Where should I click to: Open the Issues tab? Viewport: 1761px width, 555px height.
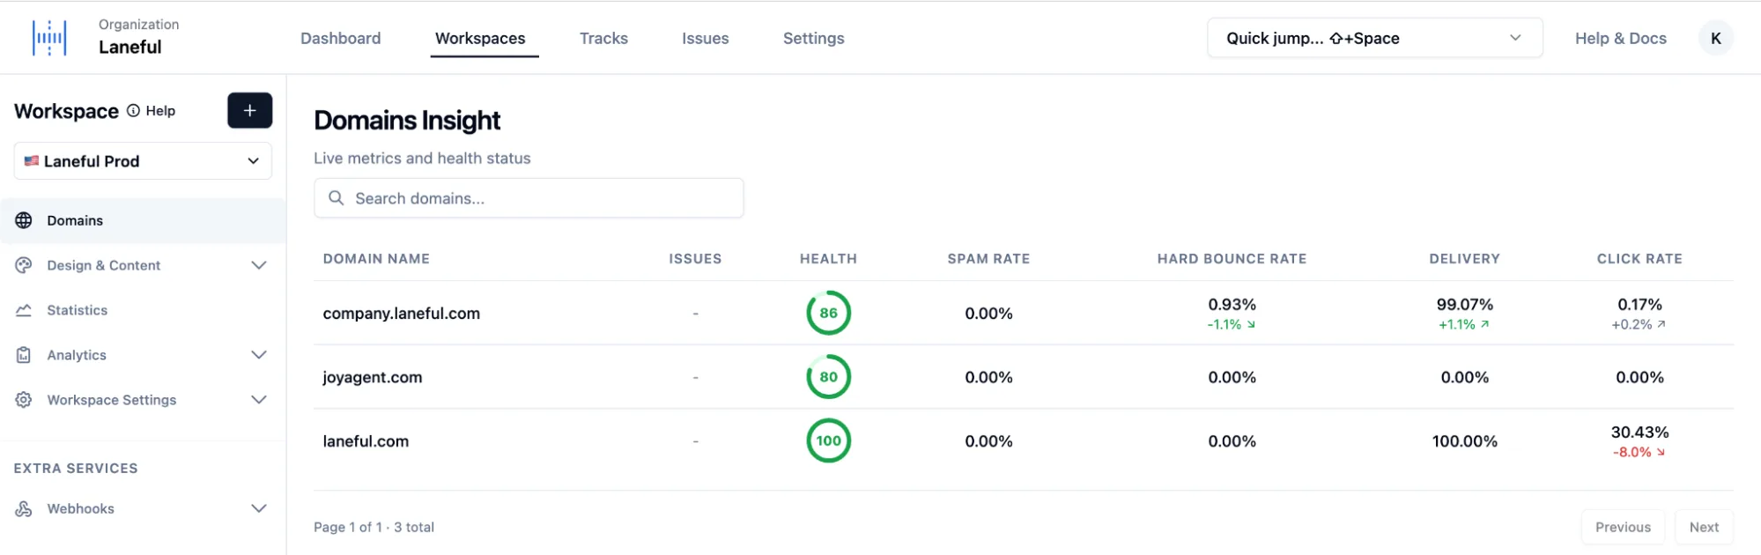(706, 38)
